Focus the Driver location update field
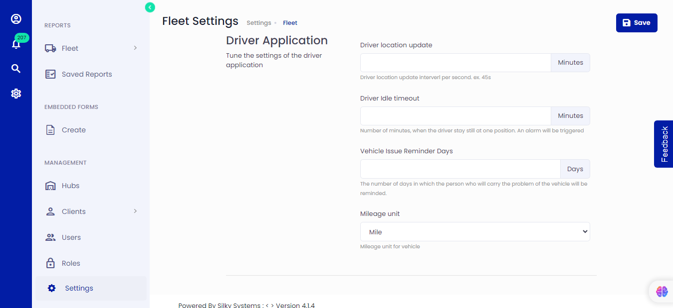This screenshot has width=673, height=308. click(x=455, y=63)
